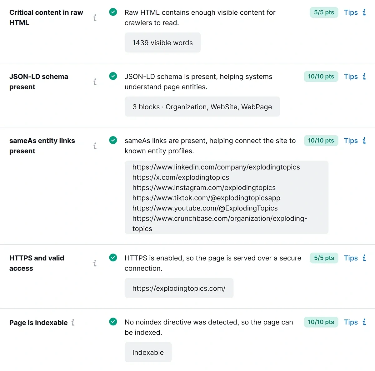
Task: Click the info icon beside Critical content in raw HTML
Action: (95, 18)
